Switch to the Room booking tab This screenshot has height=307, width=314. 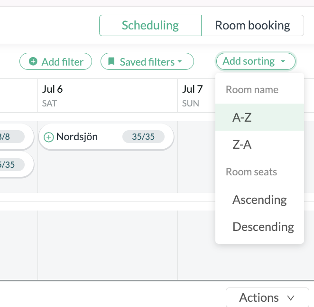[252, 26]
